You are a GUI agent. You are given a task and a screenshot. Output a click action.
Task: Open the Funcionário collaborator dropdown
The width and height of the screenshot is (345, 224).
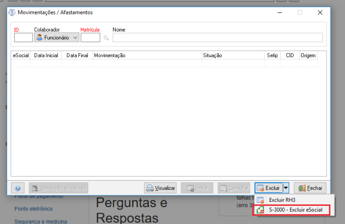pyautogui.click(x=57, y=37)
